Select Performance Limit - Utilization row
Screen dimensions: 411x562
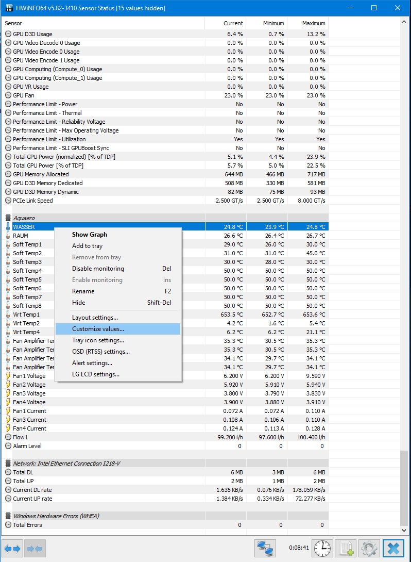[165, 139]
